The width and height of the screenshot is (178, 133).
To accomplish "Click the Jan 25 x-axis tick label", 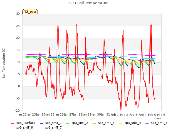I will (x=50, y=115).
